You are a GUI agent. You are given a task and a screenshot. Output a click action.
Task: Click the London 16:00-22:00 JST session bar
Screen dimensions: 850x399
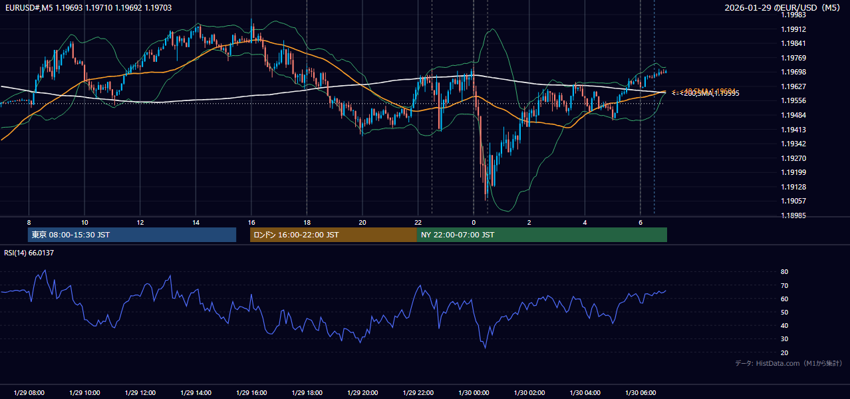click(333, 235)
